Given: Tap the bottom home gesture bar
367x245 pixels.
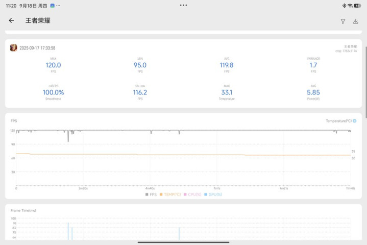Looking at the screenshot, I should point(183,242).
